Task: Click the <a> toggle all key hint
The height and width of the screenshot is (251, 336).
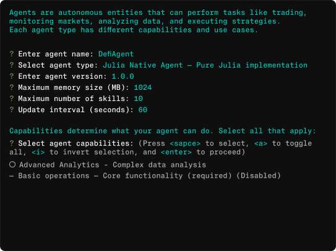Action: [261, 143]
